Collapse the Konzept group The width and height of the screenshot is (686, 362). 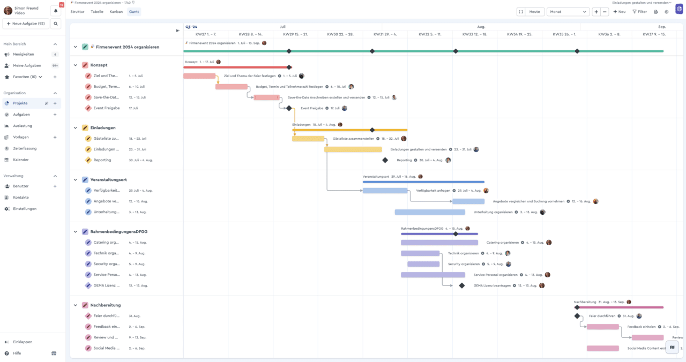click(76, 65)
